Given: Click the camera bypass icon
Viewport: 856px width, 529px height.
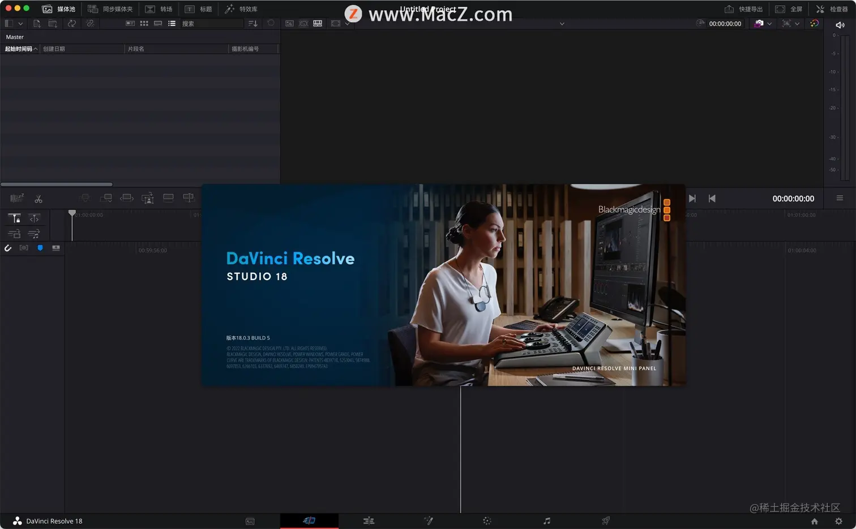Looking at the screenshot, I should tap(759, 23).
